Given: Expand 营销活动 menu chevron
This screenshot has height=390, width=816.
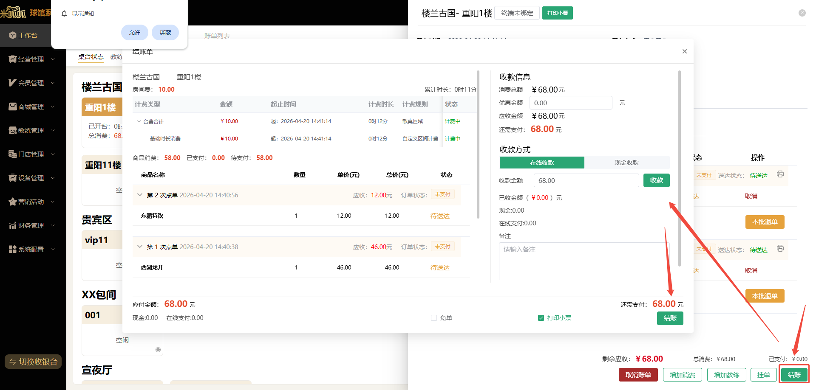Looking at the screenshot, I should 53,202.
